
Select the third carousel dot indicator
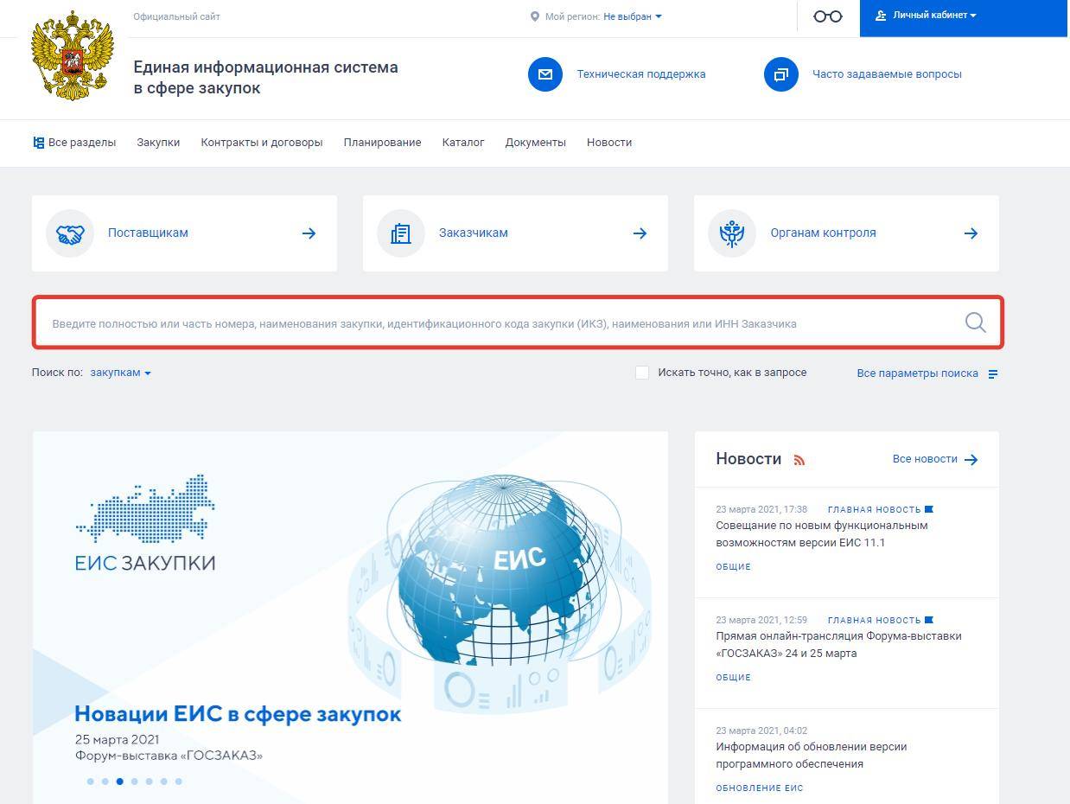click(x=119, y=782)
